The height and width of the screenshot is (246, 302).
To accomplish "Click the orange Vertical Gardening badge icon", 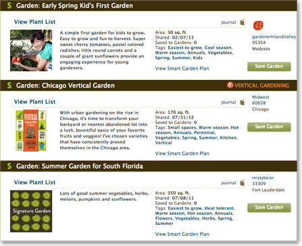I will (x=230, y=85).
